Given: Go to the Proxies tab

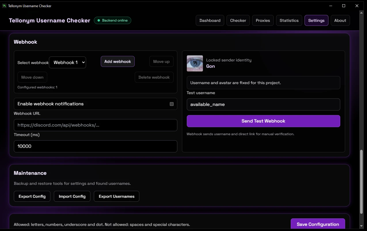Looking at the screenshot, I should [x=263, y=20].
